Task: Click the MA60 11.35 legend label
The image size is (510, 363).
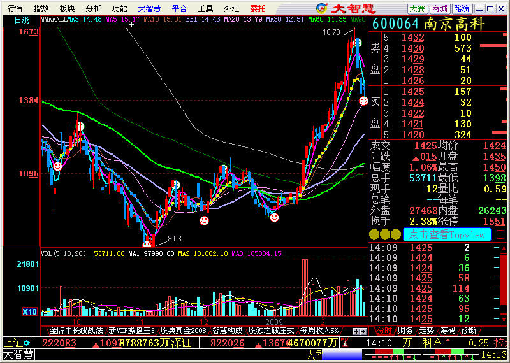Action: 327,20
